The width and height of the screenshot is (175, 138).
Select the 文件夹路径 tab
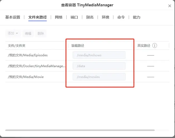[x=37, y=17]
